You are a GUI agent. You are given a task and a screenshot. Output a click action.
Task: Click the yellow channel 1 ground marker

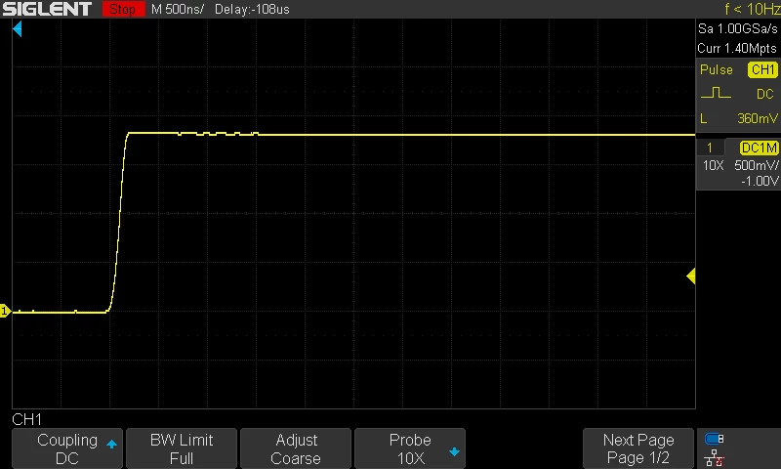click(5, 311)
